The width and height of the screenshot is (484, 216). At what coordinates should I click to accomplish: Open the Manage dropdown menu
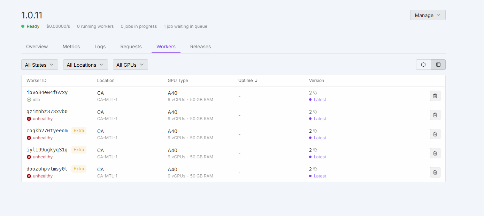[428, 15]
